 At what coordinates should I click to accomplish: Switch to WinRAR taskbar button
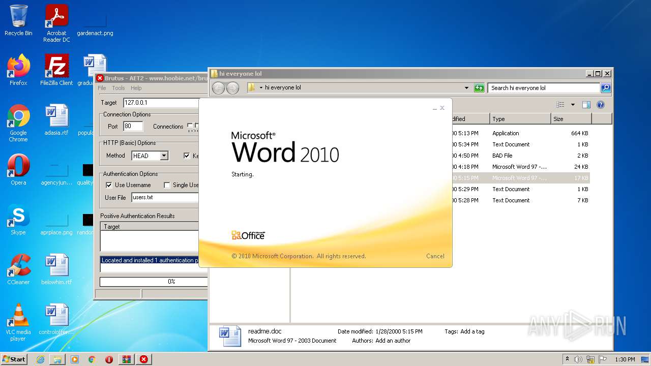[x=126, y=359]
